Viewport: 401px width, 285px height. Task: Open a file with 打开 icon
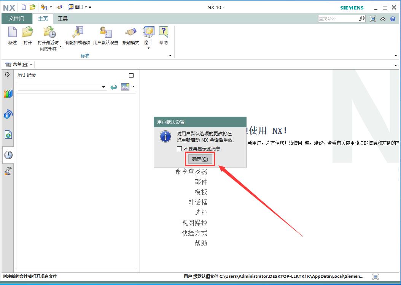pos(28,33)
